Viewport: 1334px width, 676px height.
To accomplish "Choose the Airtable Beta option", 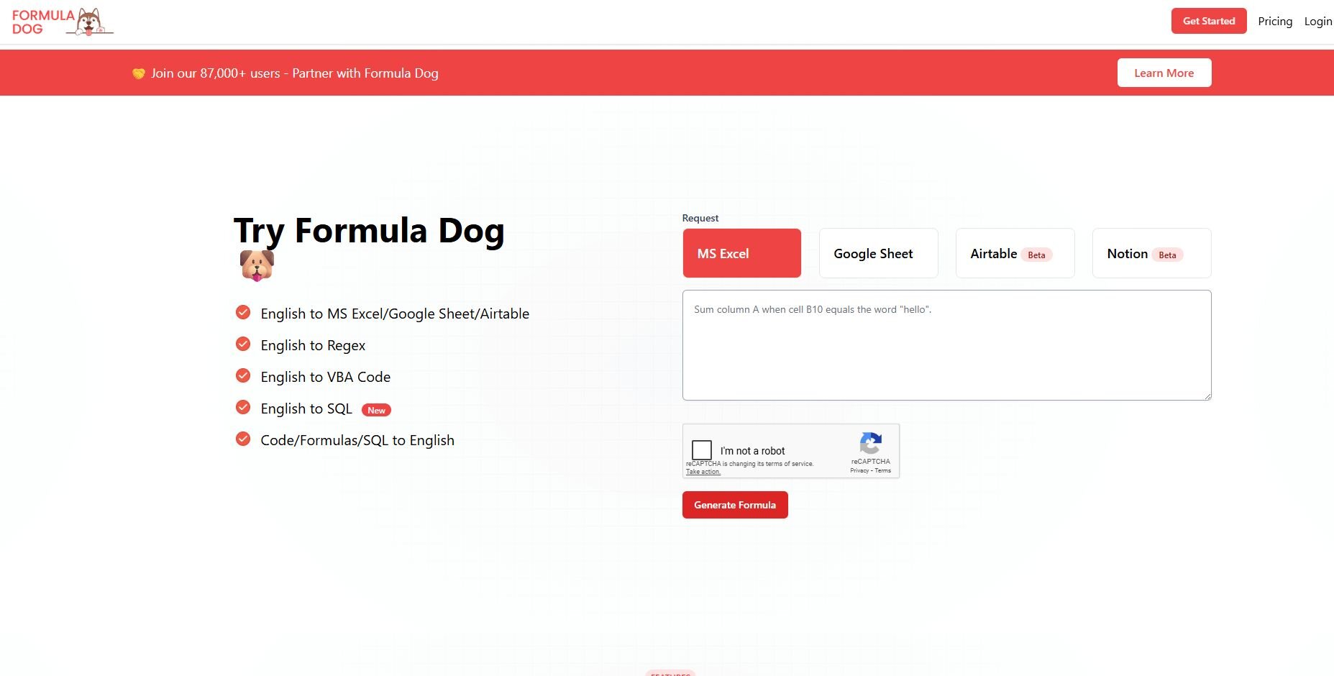I will click(x=1015, y=253).
